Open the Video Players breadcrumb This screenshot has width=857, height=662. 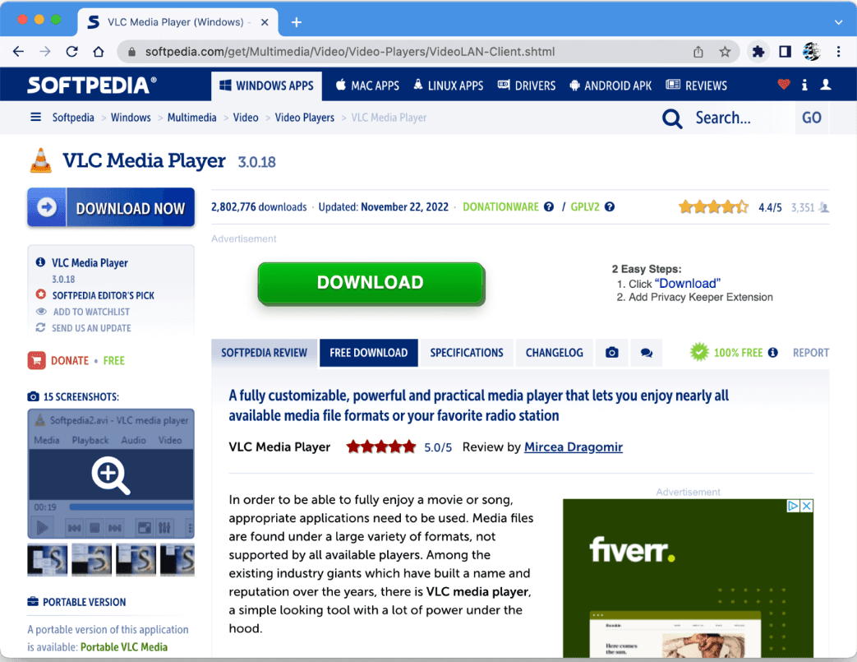coord(305,118)
